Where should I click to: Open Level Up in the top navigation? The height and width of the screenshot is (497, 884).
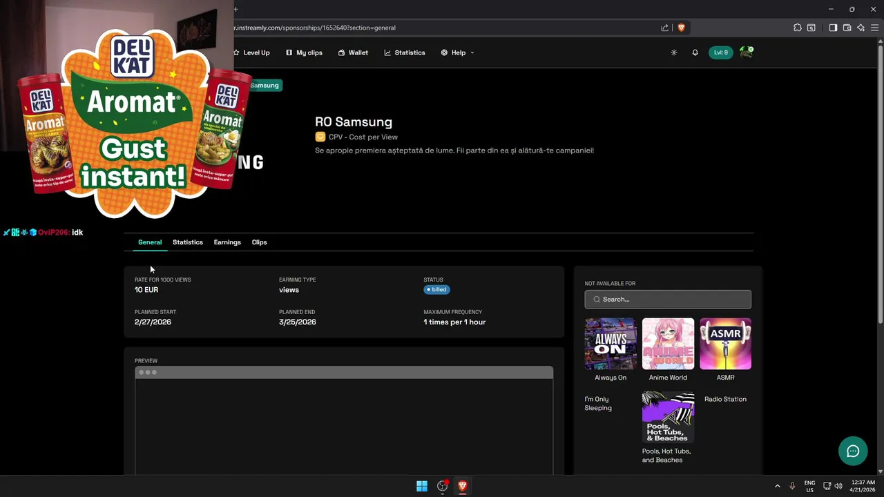coord(251,52)
